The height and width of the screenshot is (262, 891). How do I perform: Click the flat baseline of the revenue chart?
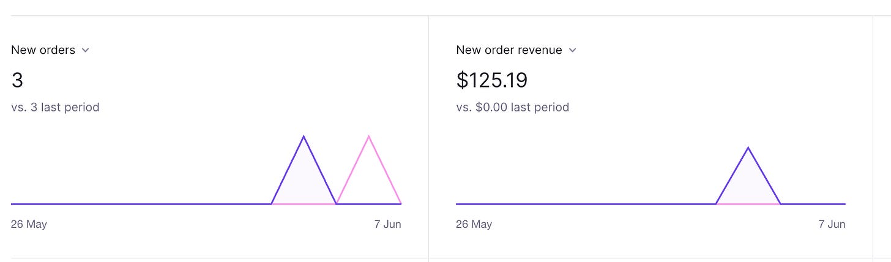(x=586, y=204)
